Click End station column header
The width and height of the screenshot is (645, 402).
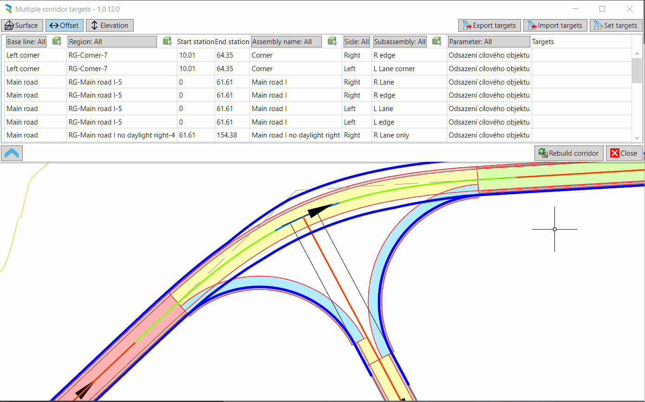[x=232, y=42]
